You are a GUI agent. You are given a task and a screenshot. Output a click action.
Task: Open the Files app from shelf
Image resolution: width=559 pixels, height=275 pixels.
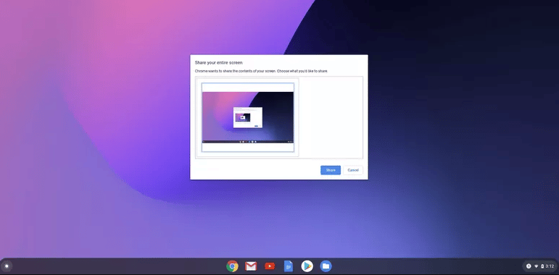coord(326,266)
